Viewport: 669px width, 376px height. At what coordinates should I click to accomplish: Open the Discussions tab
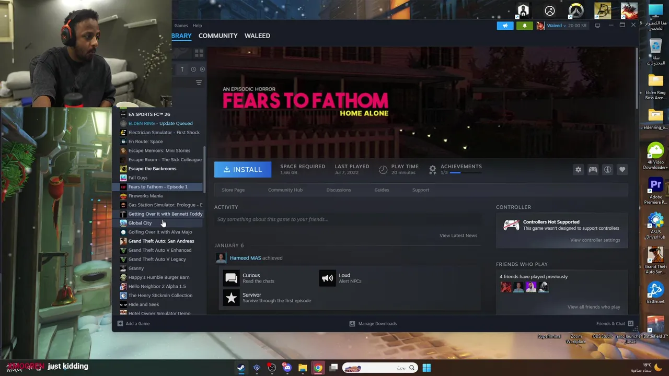339,190
